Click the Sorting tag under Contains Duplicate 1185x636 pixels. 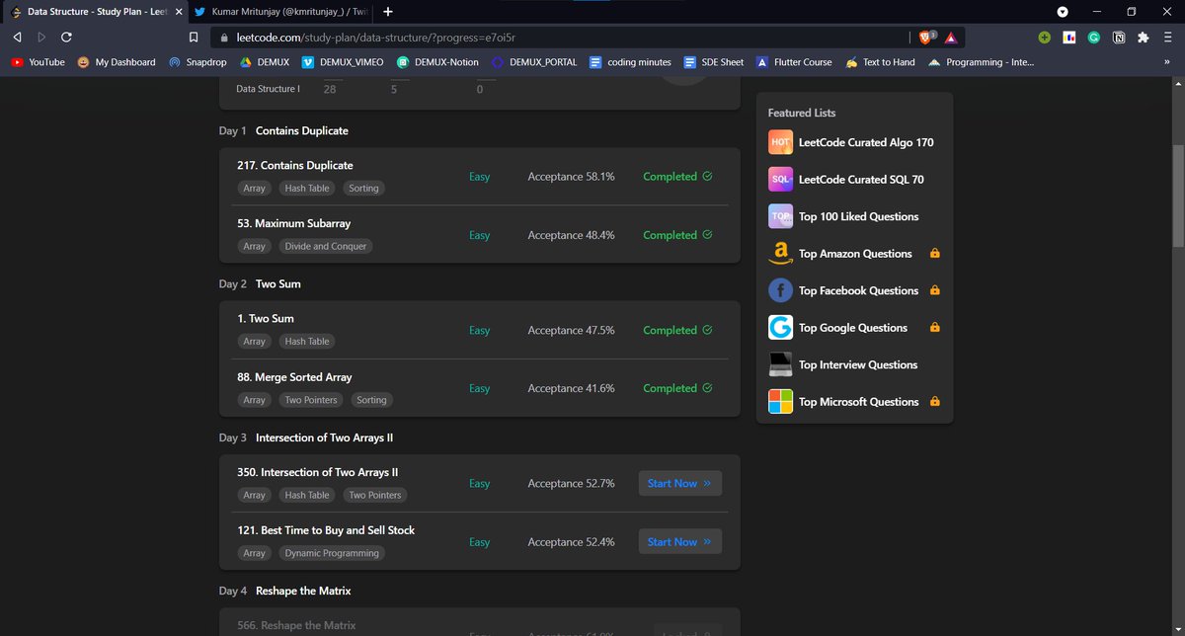coord(364,188)
